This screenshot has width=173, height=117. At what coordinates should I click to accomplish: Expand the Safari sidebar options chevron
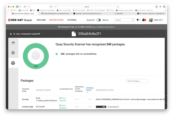(20, 7)
